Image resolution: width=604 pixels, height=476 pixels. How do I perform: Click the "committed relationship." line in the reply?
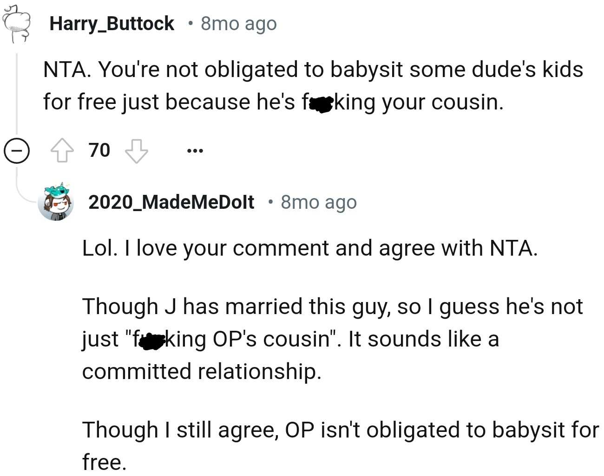tap(202, 372)
